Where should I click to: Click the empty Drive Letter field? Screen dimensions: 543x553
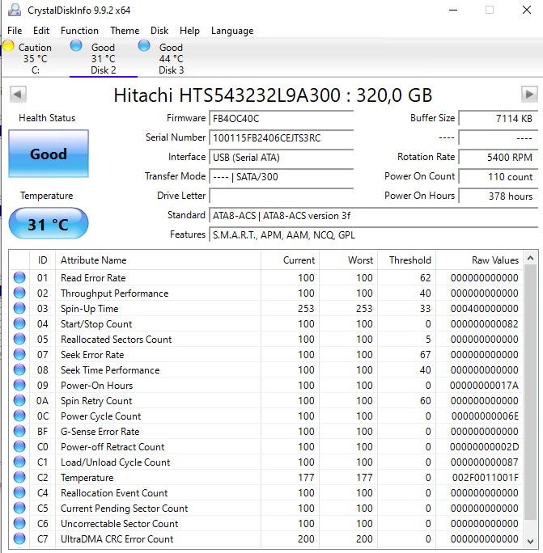(x=282, y=196)
